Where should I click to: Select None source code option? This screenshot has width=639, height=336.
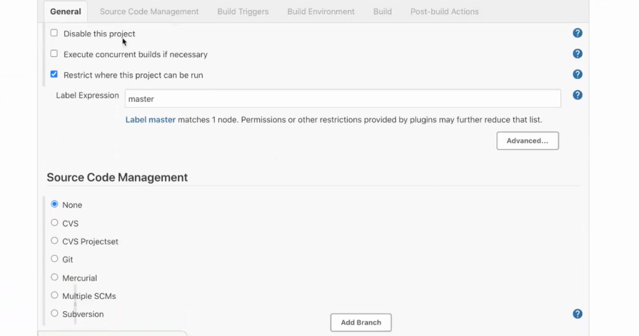point(54,204)
